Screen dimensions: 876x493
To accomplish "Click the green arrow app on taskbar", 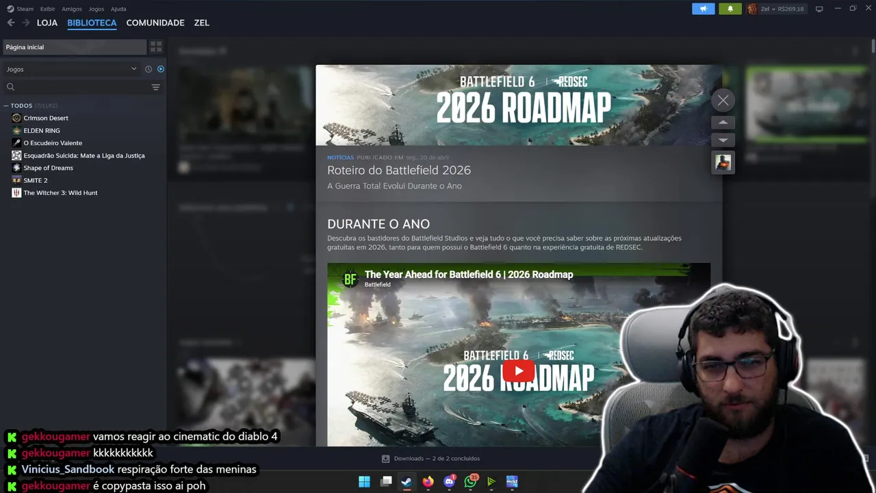I will pyautogui.click(x=491, y=482).
